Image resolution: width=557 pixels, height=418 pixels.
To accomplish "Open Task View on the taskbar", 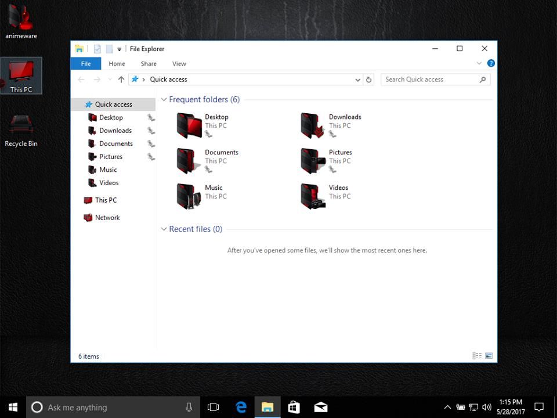I will pyautogui.click(x=213, y=407).
